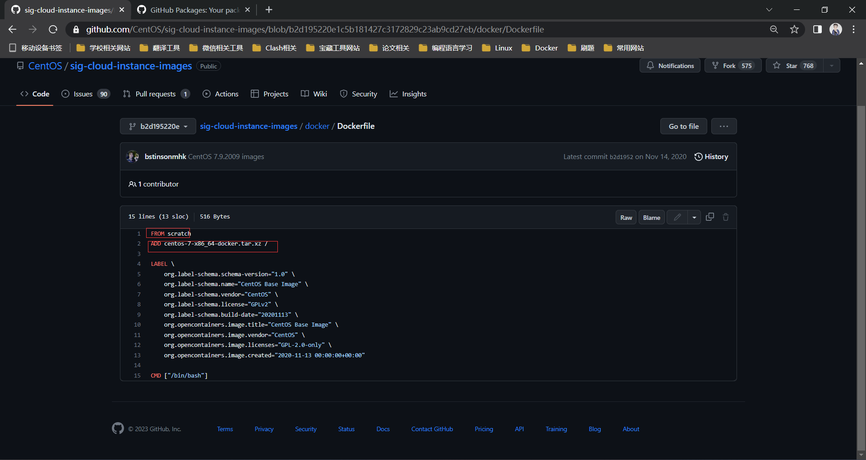The width and height of the screenshot is (866, 460).
Task: Select line number 15 in the code
Action: [x=137, y=375]
